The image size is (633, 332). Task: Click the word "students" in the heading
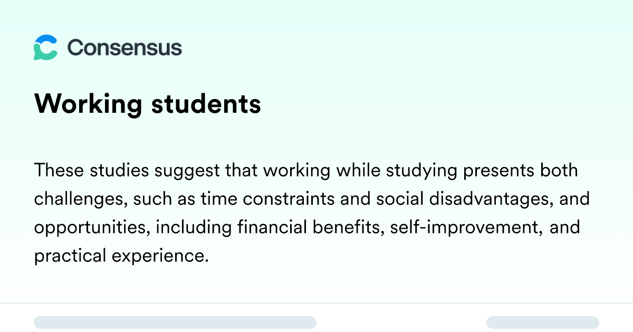[x=206, y=104]
